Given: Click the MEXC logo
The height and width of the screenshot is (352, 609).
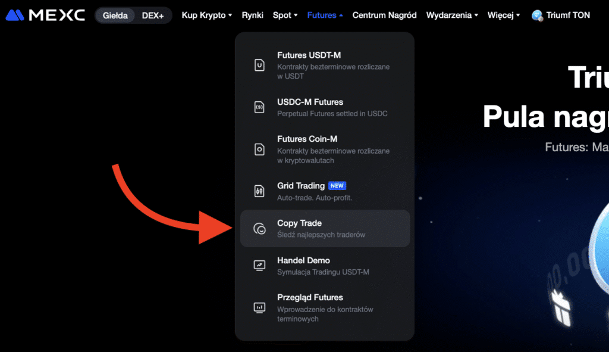Looking at the screenshot, I should (45, 15).
